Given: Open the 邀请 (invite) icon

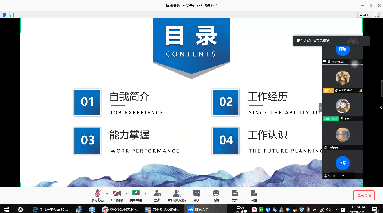Looking at the screenshot, I should pyautogui.click(x=157, y=196).
